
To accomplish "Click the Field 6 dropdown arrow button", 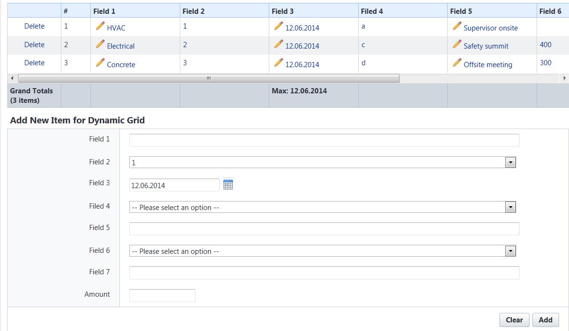I will point(510,251).
